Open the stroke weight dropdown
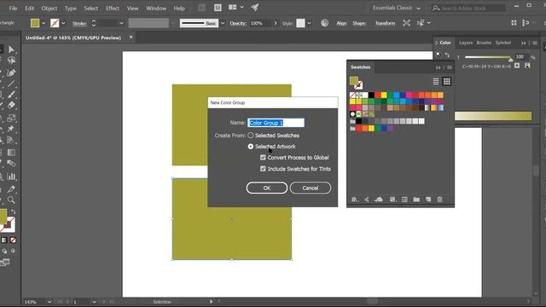 coord(121,23)
